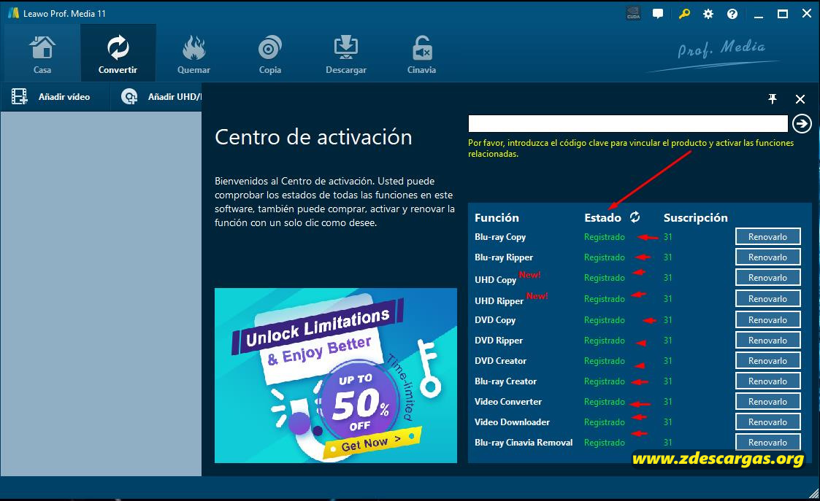The width and height of the screenshot is (820, 501).
Task: Refresh the Estado status icon
Action: (635, 217)
